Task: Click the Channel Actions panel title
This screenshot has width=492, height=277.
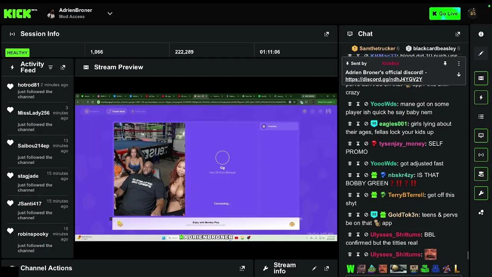Action: 46,268
